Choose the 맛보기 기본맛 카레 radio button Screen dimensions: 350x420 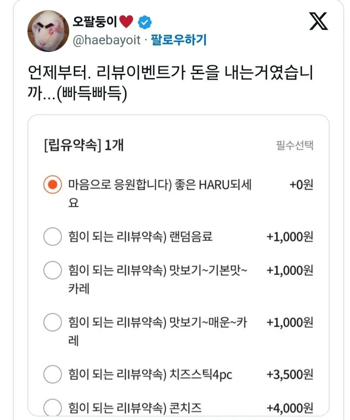point(53,270)
